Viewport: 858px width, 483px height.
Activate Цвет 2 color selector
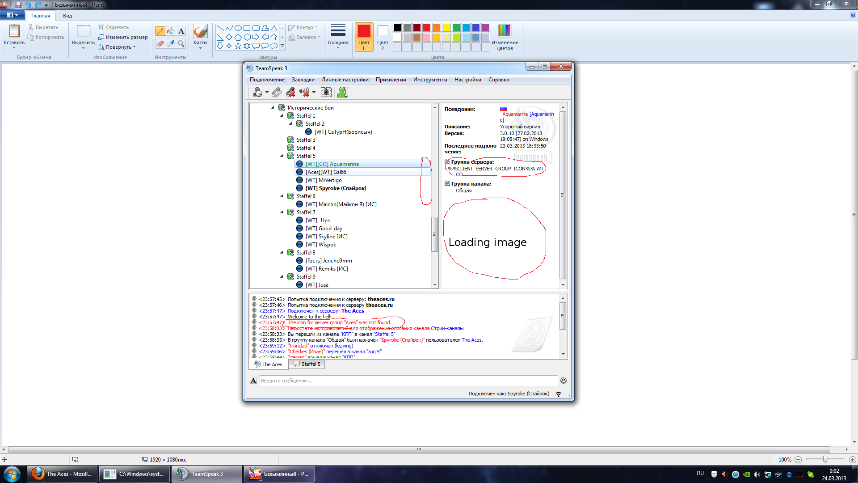point(383,37)
